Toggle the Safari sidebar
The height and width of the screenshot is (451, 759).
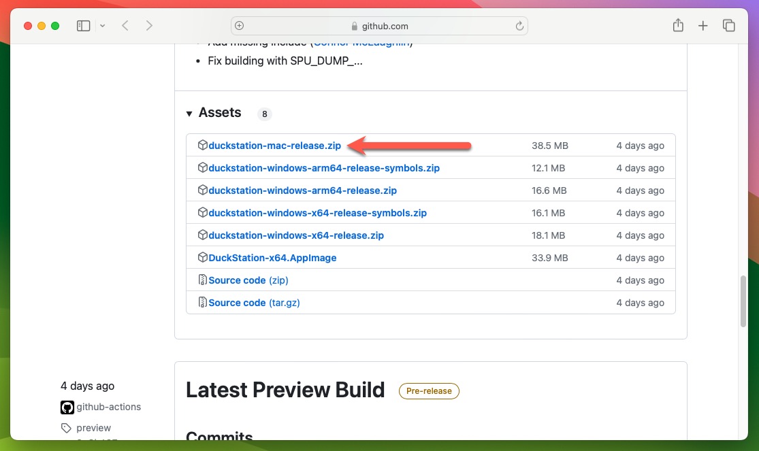click(83, 25)
